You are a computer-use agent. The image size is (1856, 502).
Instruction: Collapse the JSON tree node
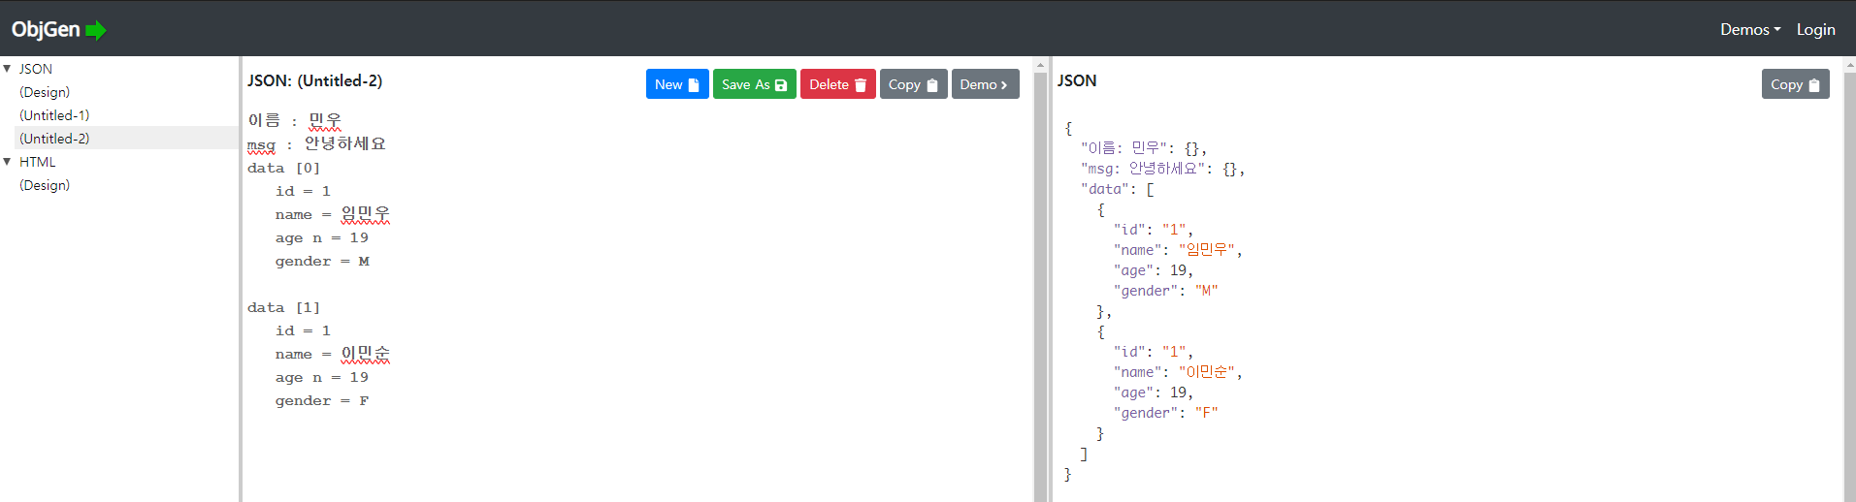(7, 69)
